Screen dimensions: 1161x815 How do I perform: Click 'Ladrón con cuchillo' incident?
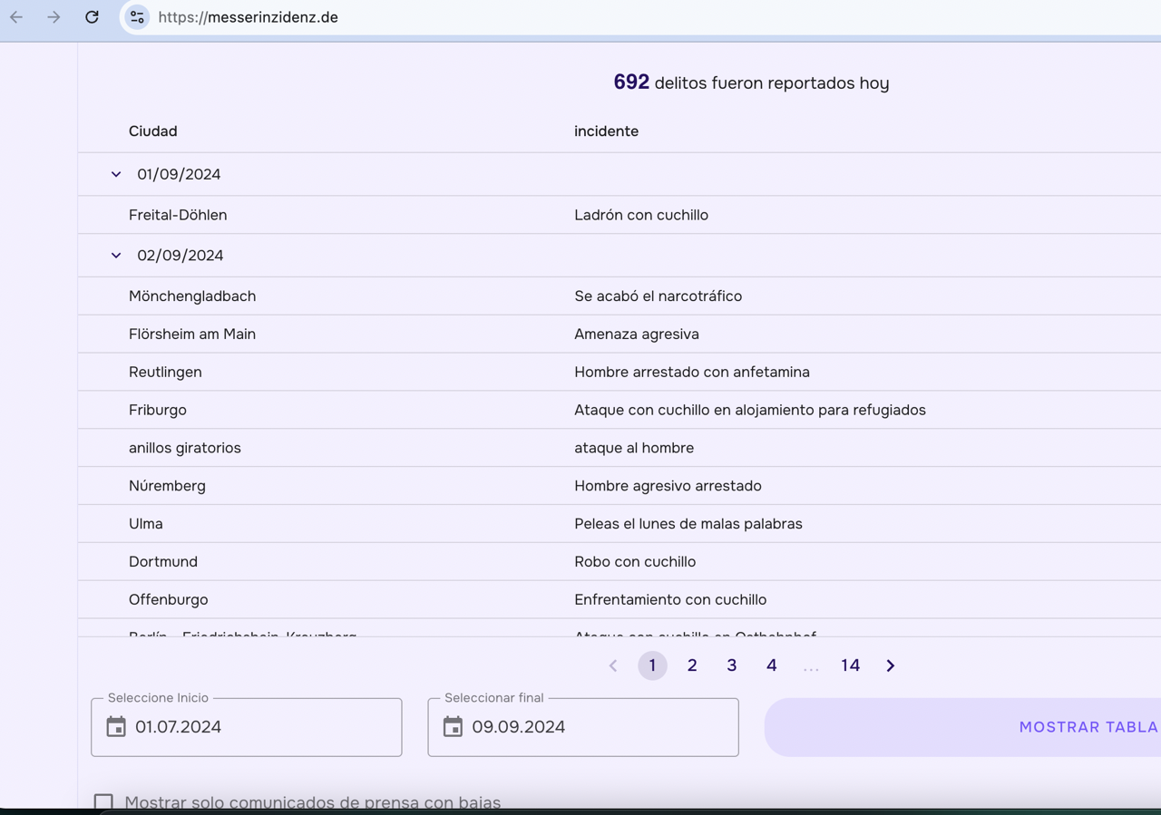[641, 215]
